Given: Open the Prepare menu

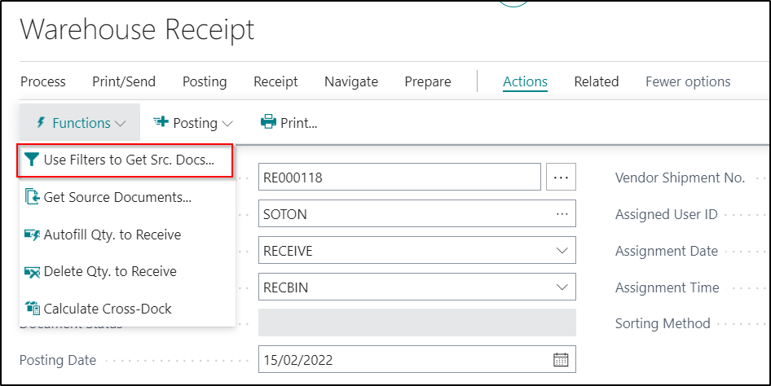Looking at the screenshot, I should (x=427, y=81).
